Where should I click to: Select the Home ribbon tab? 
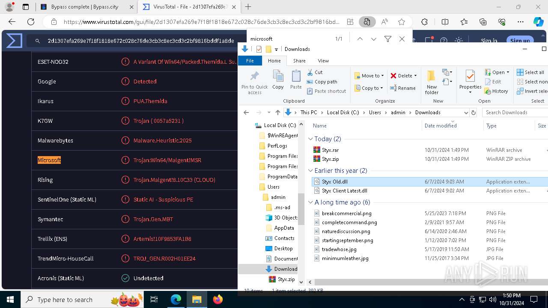[x=274, y=61]
